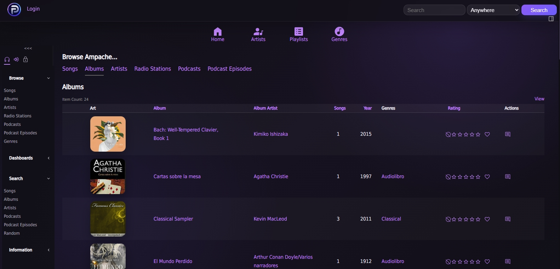
Task: Open Kevin MacLeod artist page
Action: click(x=270, y=219)
